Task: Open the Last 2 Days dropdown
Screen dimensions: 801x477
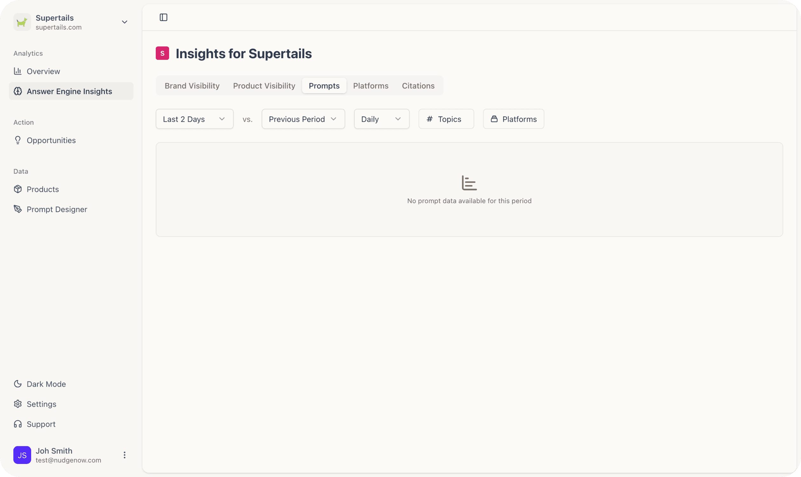Action: [x=195, y=119]
